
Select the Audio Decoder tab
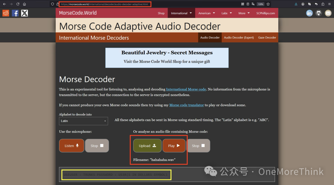point(210,37)
